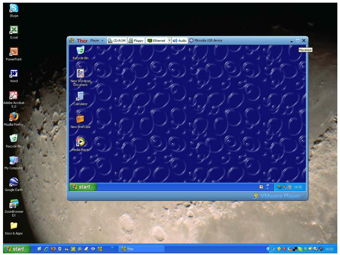Viewport: 340px width, 255px height.
Task: Toggle the Ethernet device button
Action: click(x=157, y=41)
